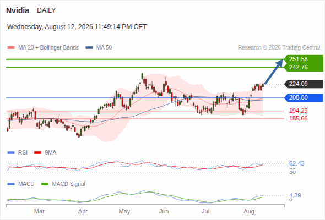This screenshot has width=325, height=220.
Task: Click the blue upward trend arrow
Action: pos(274,71)
